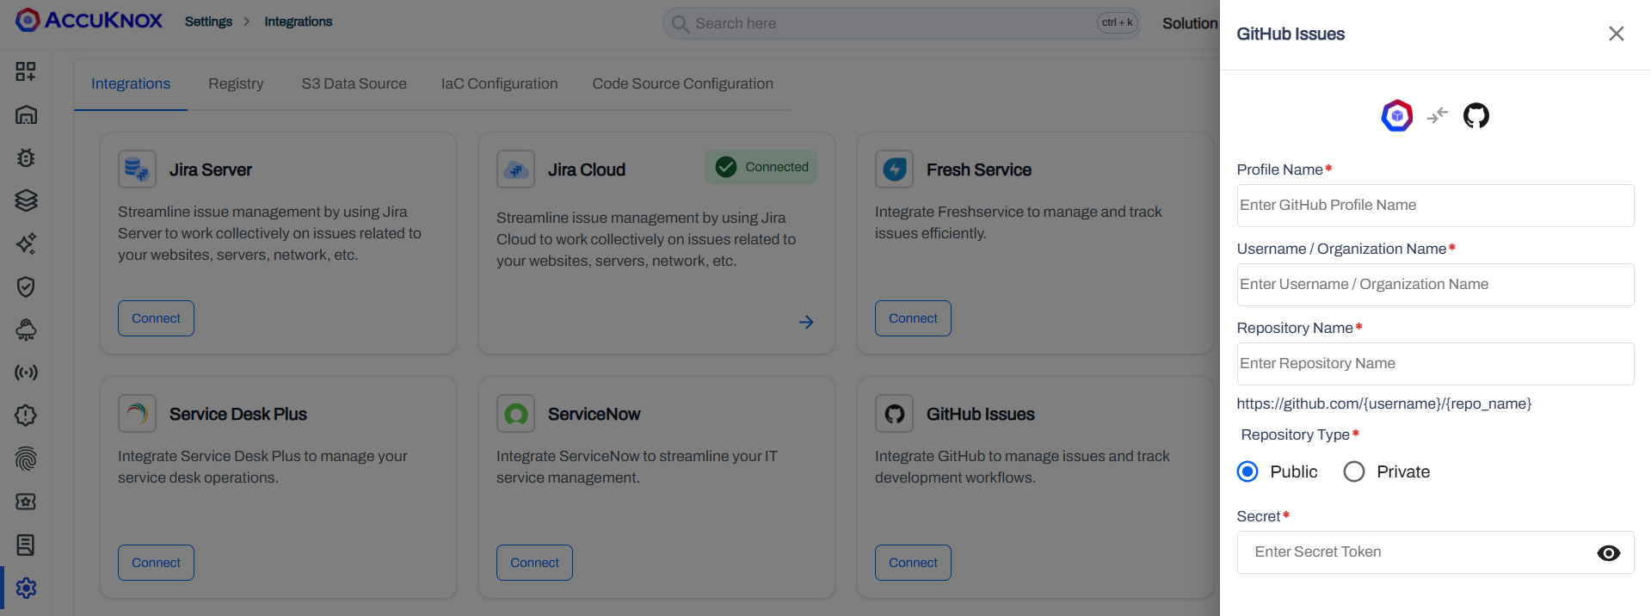Click the Jira Cloud arrow icon
The height and width of the screenshot is (616, 1651).
pos(806,322)
